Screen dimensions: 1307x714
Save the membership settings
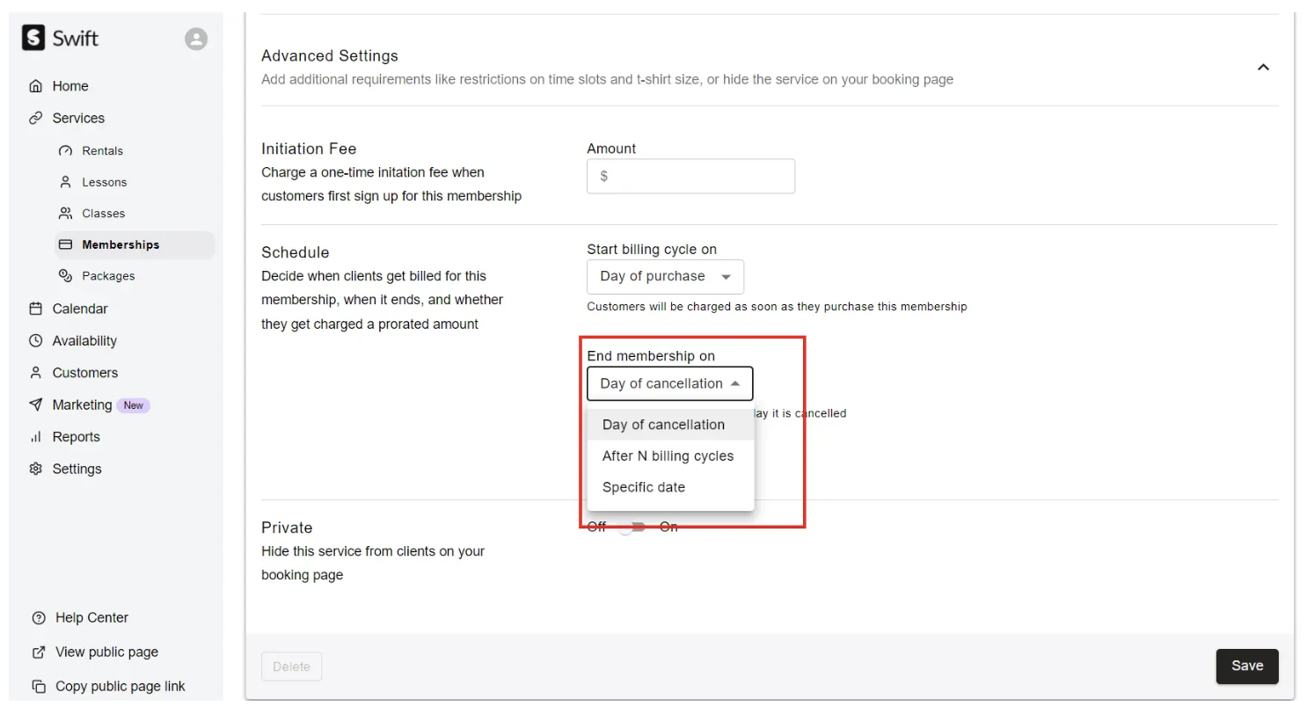coord(1246,666)
